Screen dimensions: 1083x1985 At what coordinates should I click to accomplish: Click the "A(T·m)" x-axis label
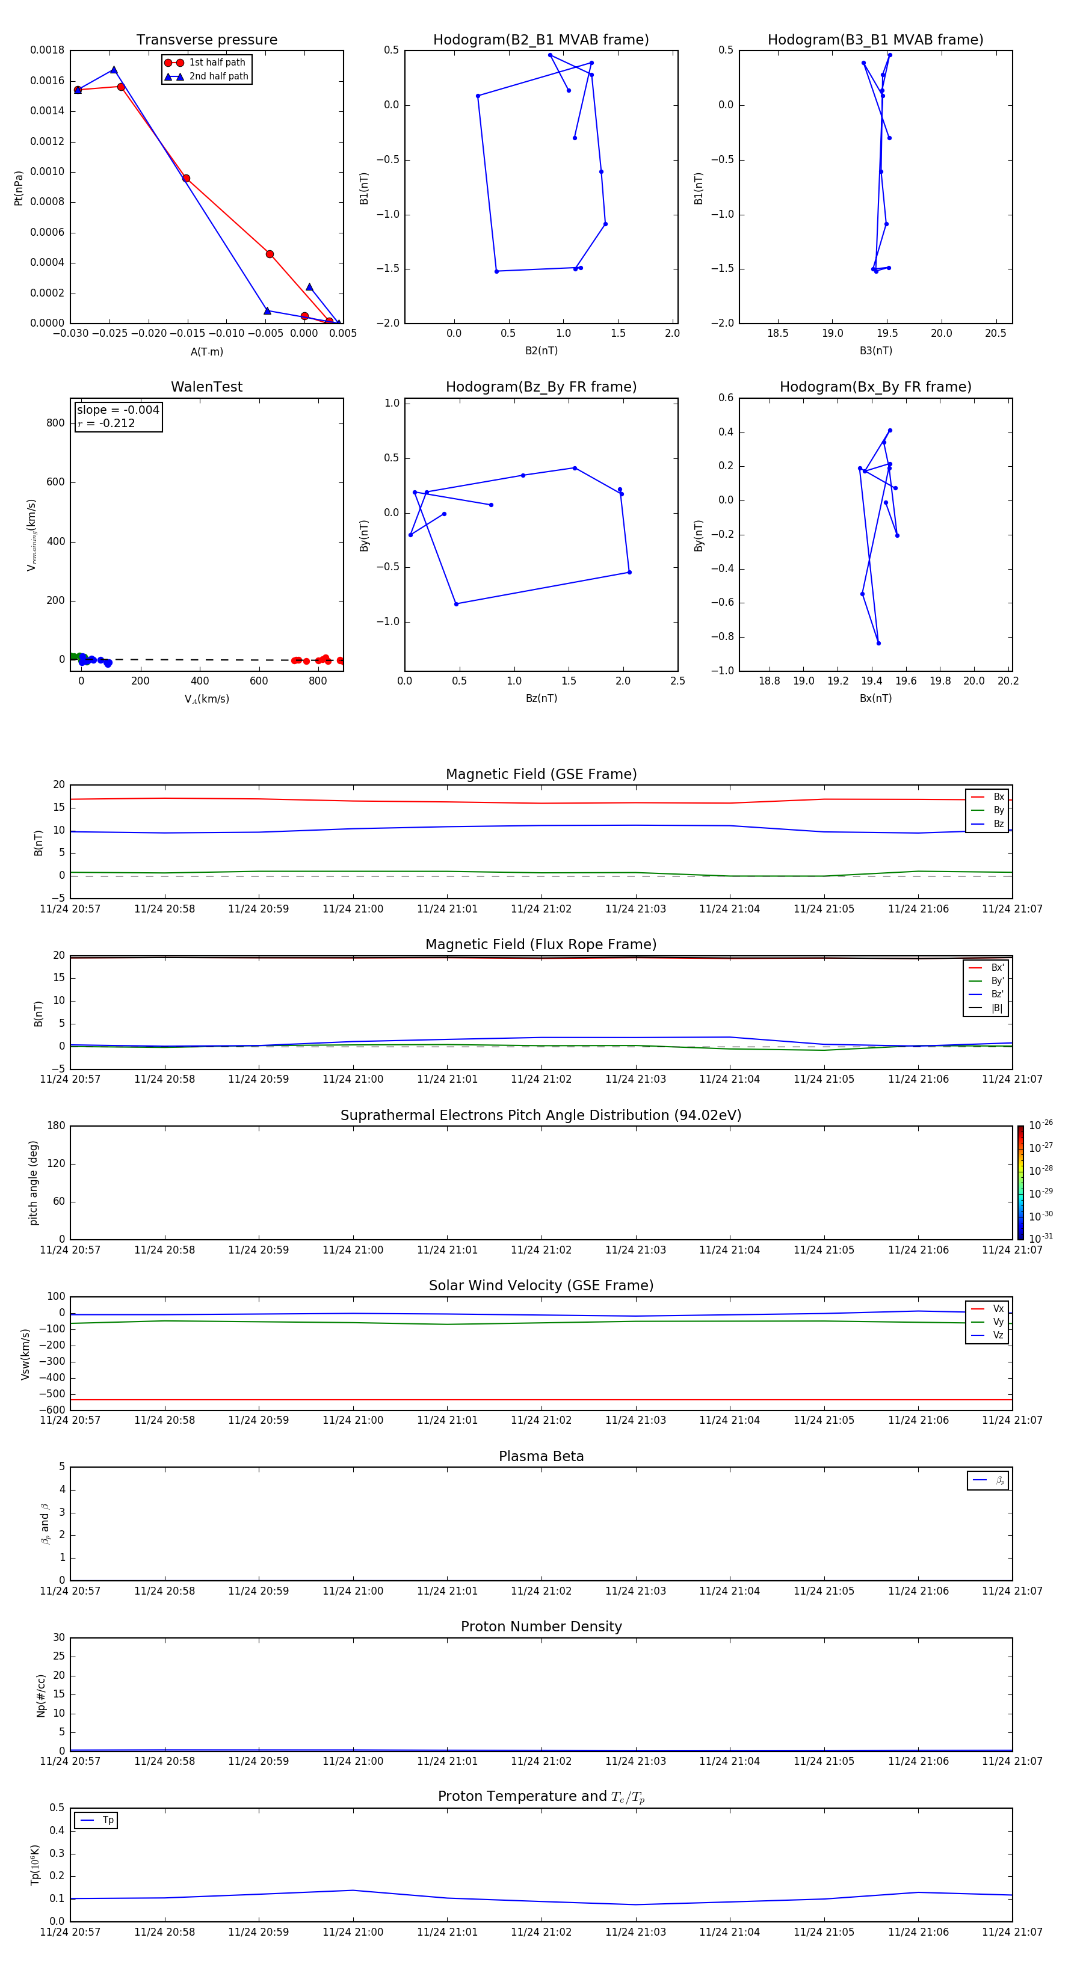coord(206,351)
